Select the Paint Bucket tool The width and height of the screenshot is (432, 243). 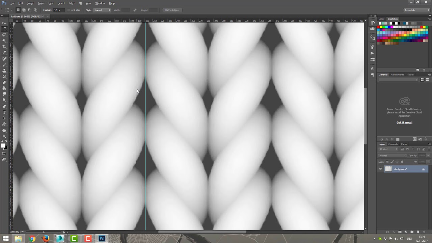[x=4, y=88]
